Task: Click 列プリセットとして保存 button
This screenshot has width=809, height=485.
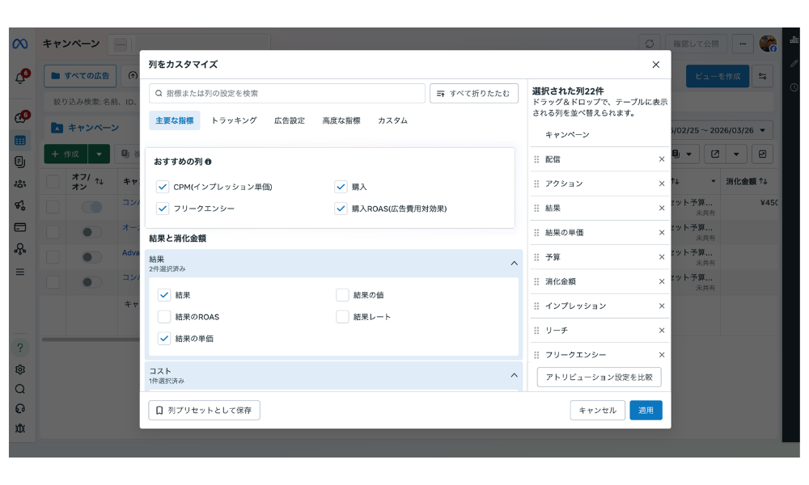Action: [204, 411]
